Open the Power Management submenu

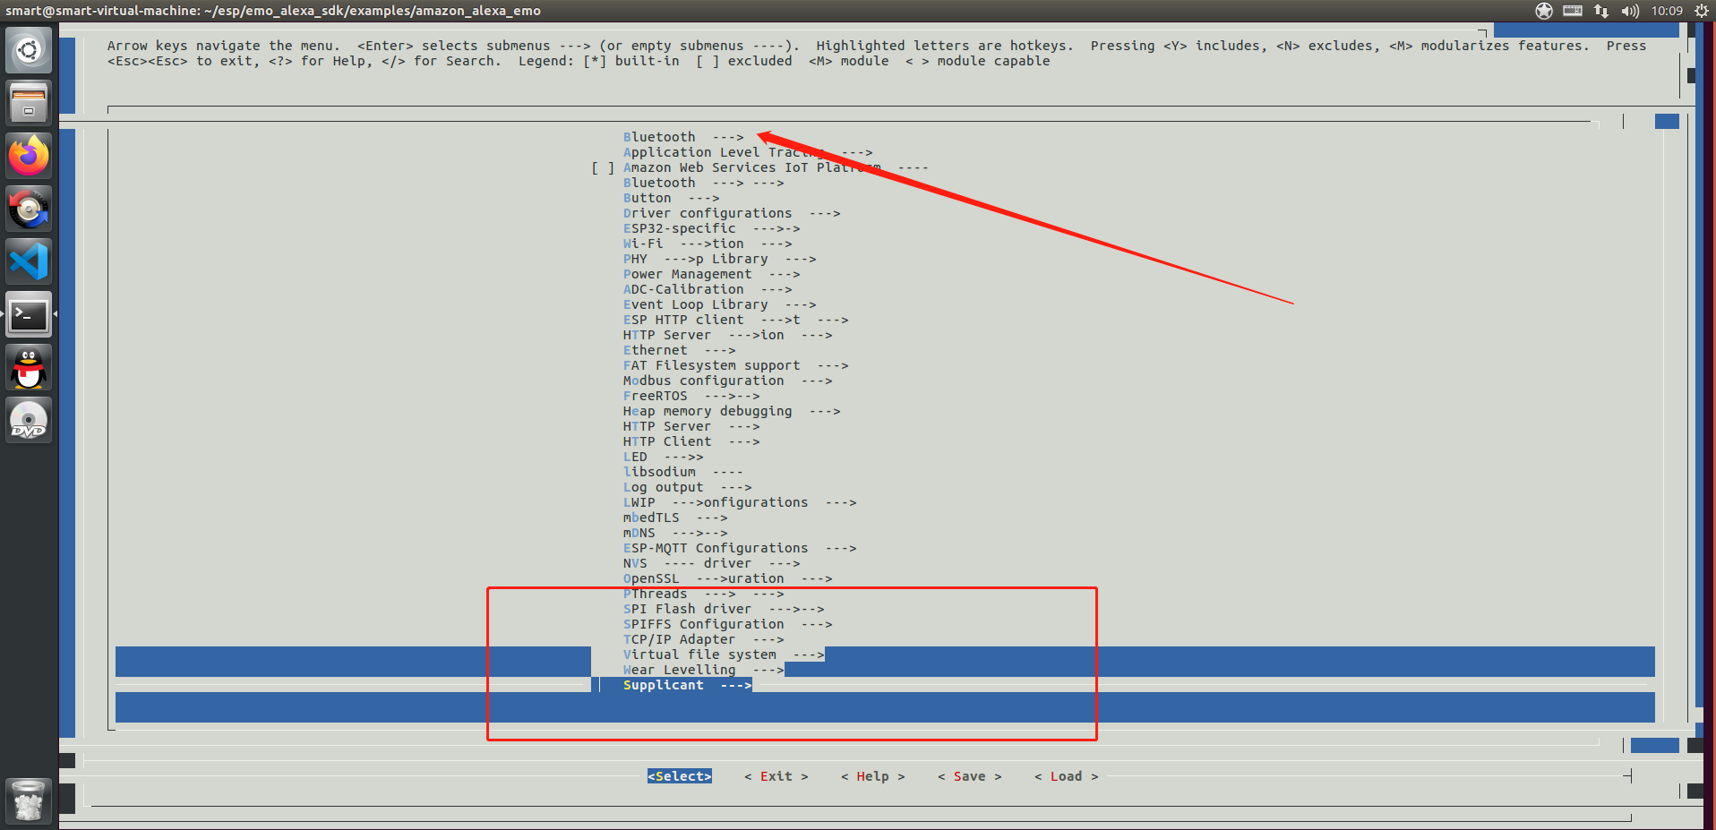712,274
